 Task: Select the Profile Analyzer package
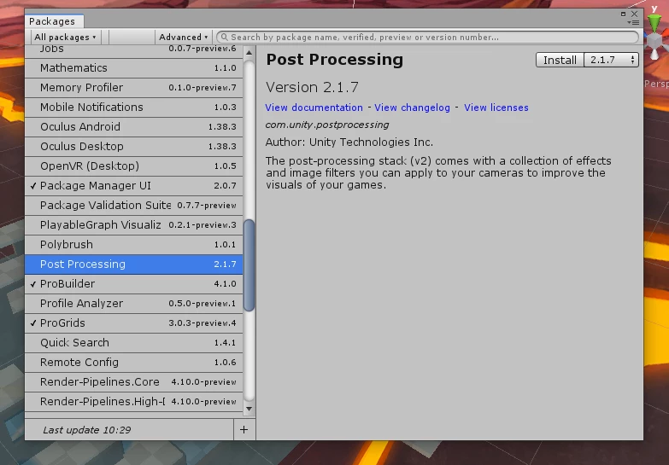tap(134, 304)
